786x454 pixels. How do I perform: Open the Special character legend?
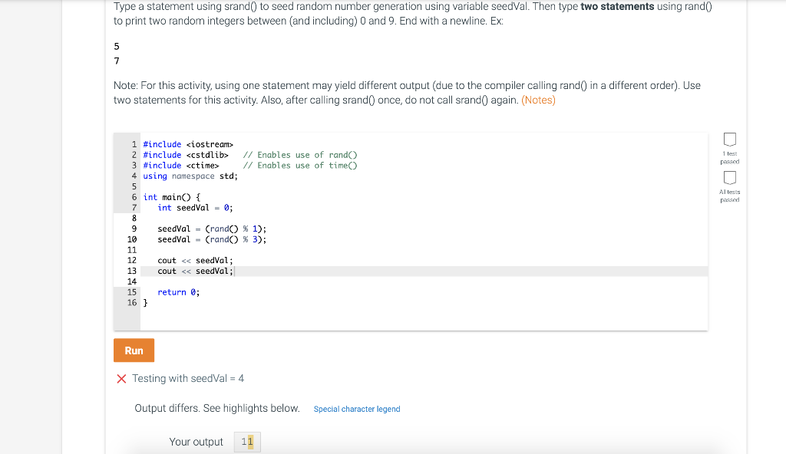point(356,409)
